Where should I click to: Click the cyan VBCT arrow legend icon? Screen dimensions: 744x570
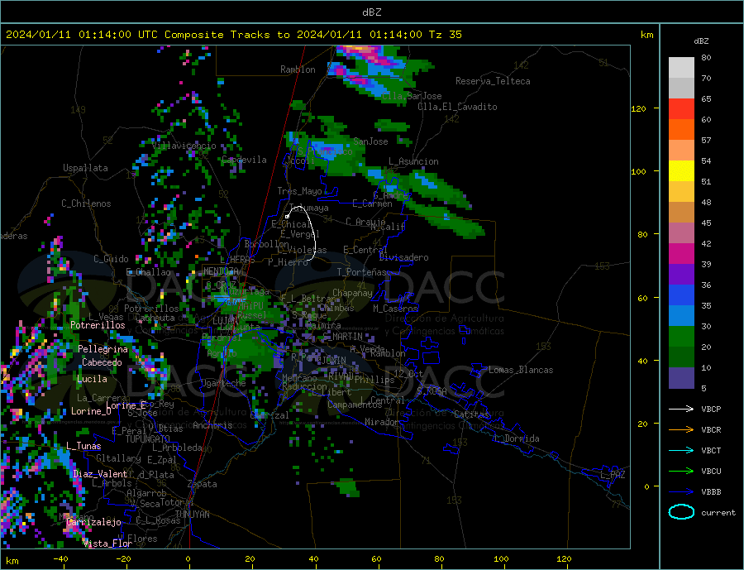681,450
